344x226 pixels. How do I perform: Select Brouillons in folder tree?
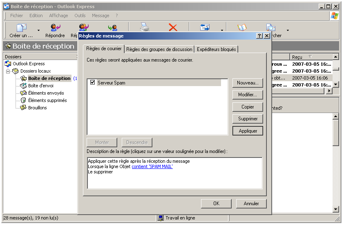(38, 108)
